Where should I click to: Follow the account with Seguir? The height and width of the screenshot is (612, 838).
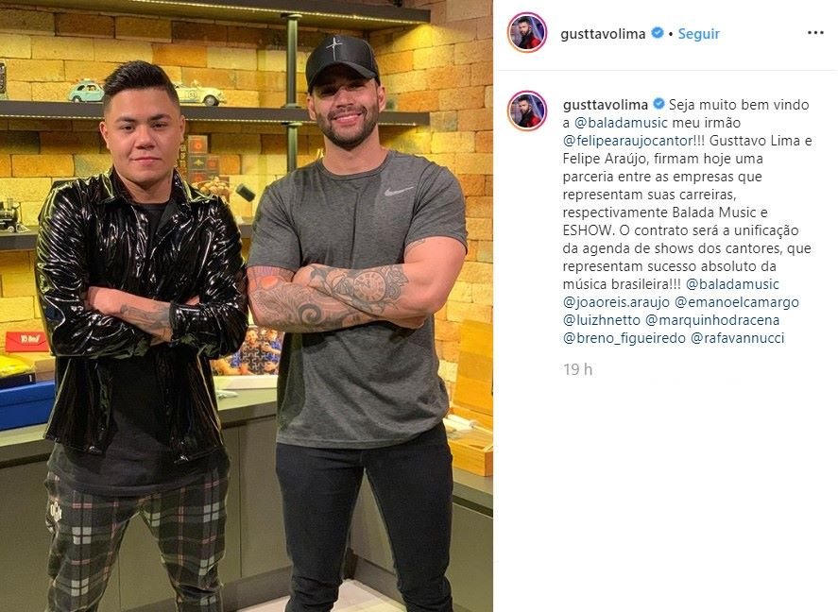pyautogui.click(x=698, y=34)
